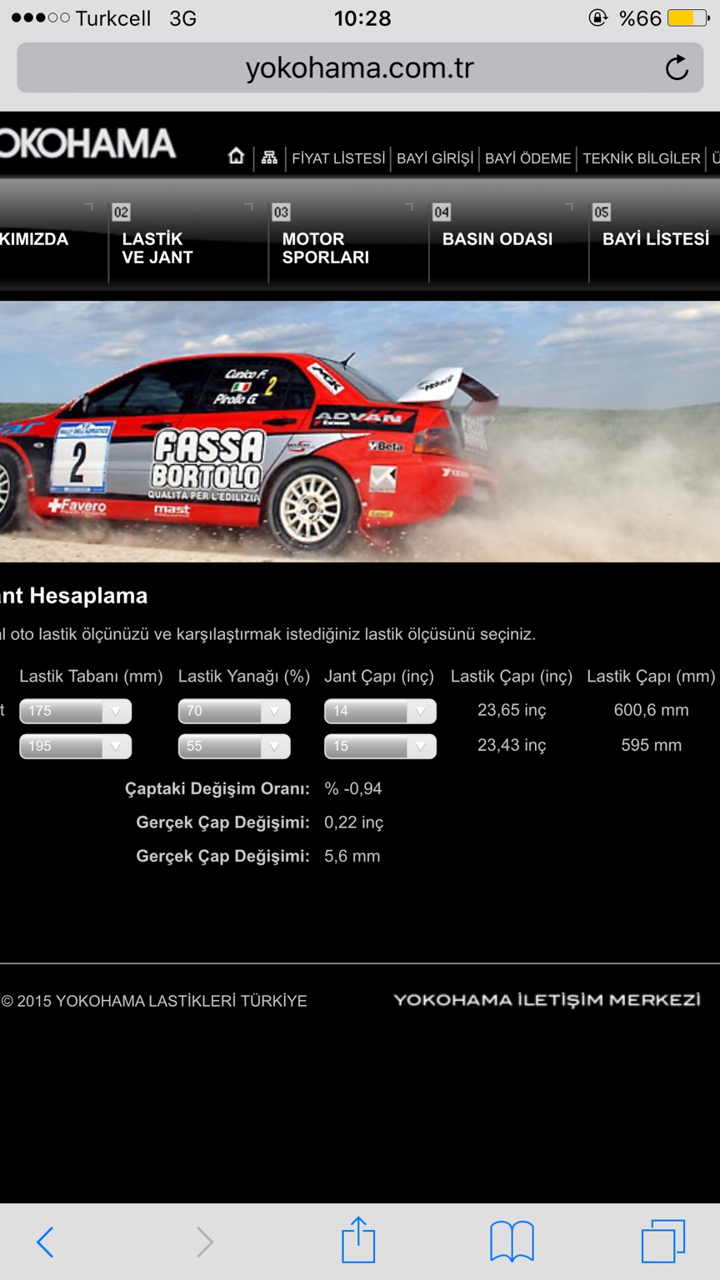Open the 70 sidewall ratio dropdown
This screenshot has height=1280, width=720.
point(234,711)
